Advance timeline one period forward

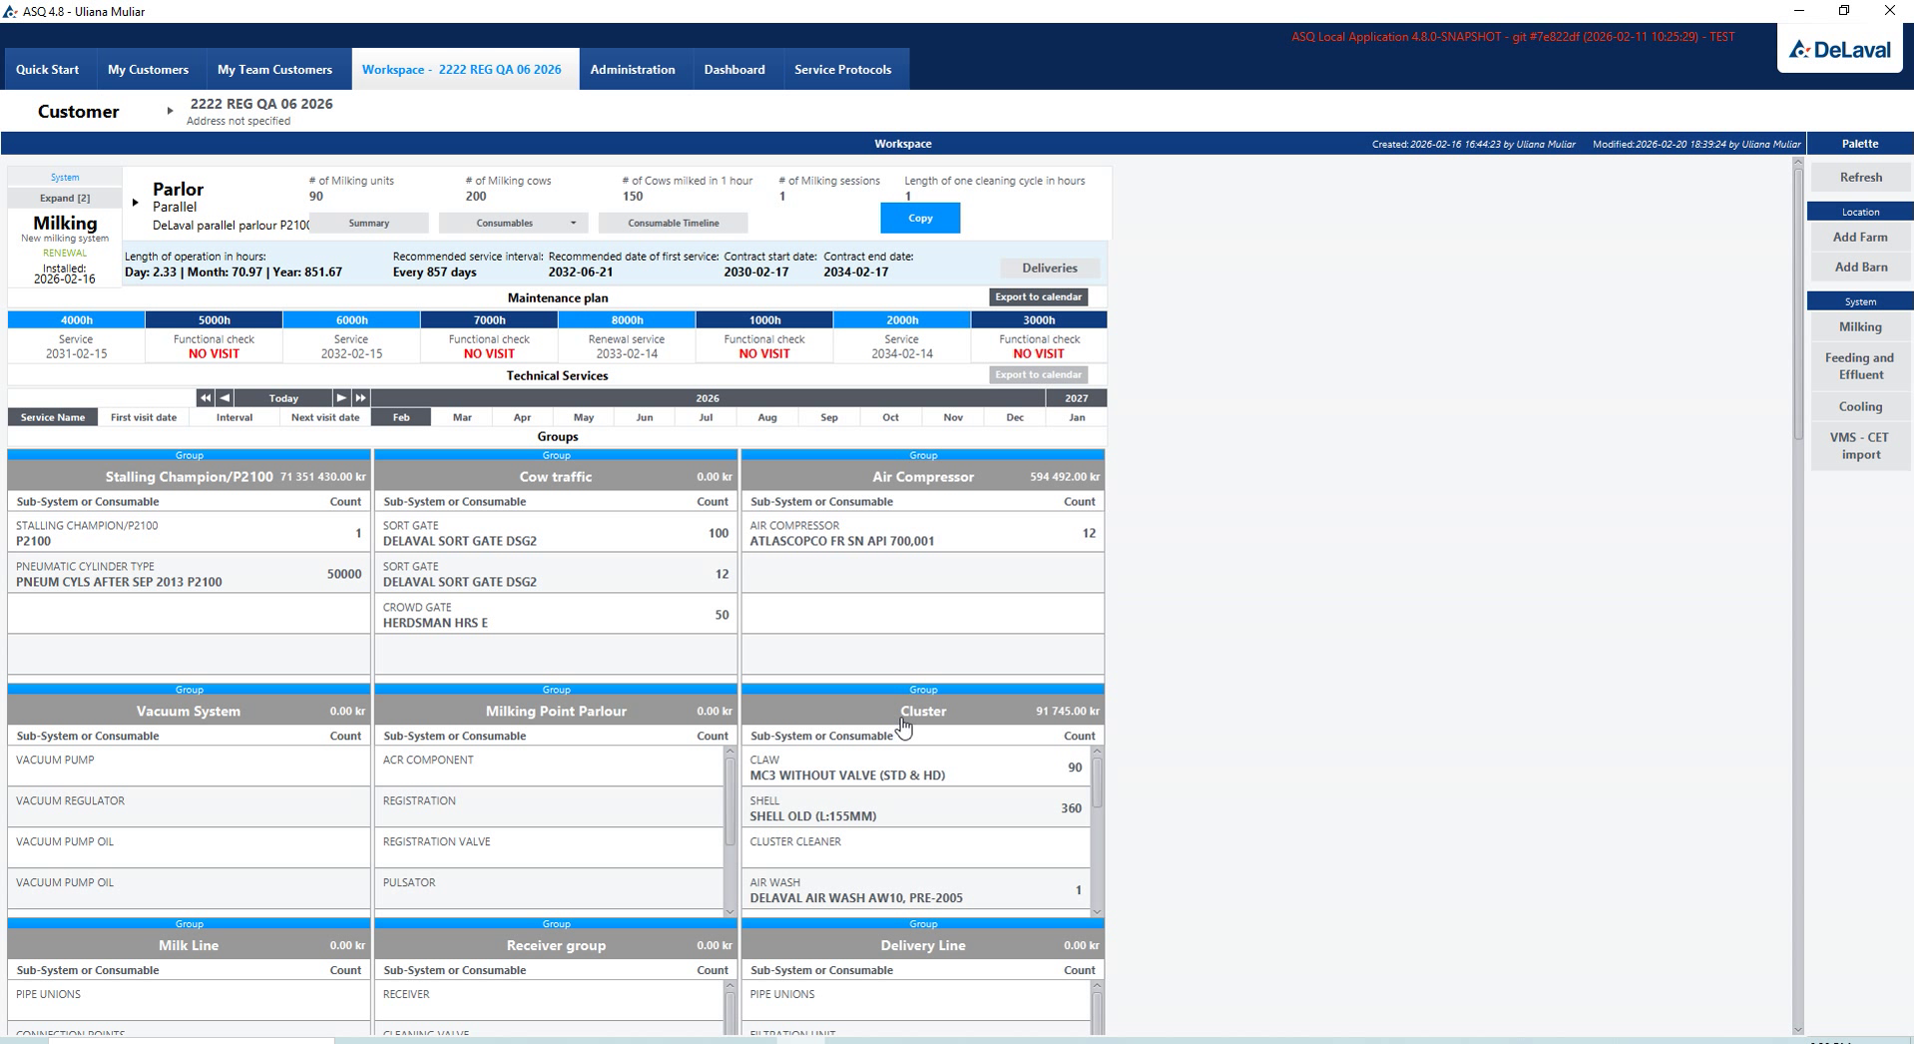tap(341, 397)
